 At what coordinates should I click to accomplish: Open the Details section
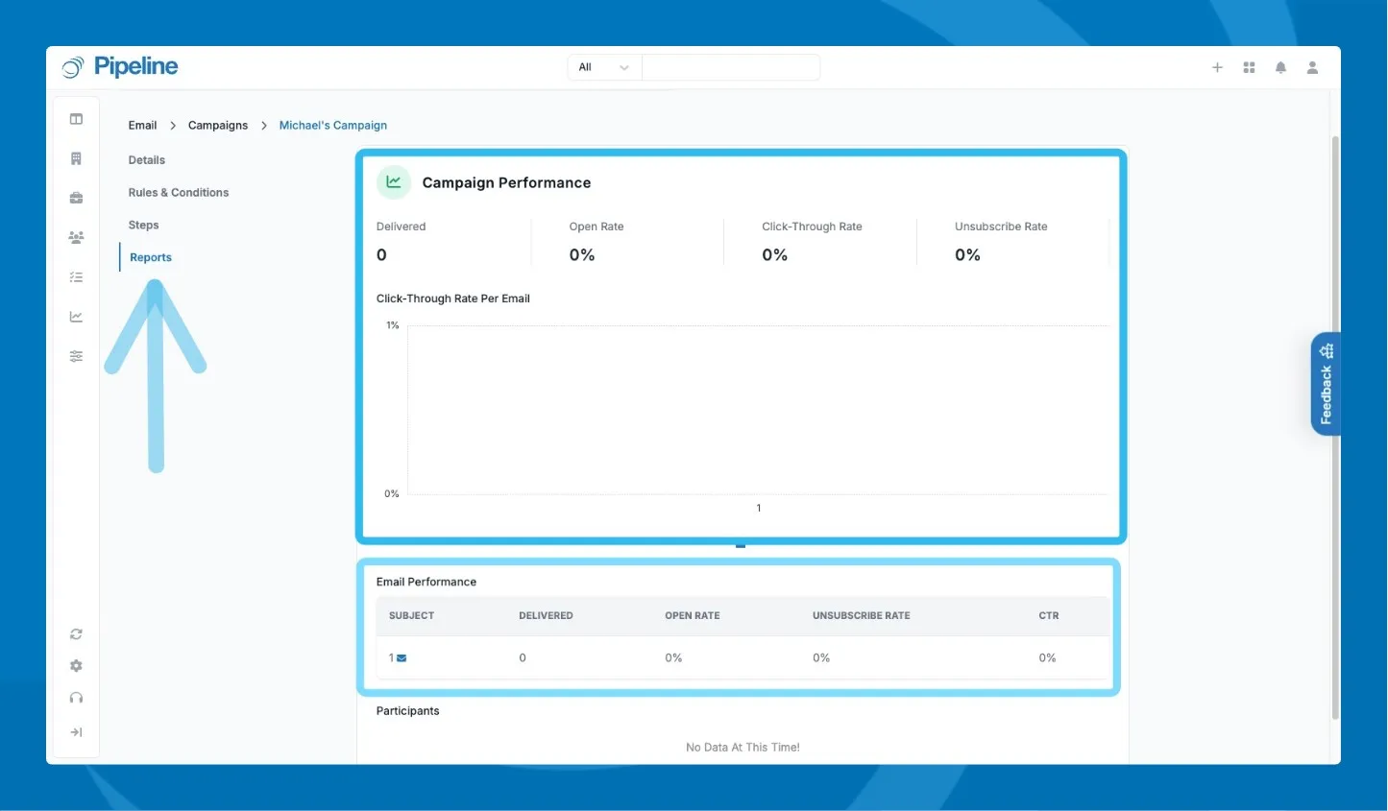click(x=147, y=160)
